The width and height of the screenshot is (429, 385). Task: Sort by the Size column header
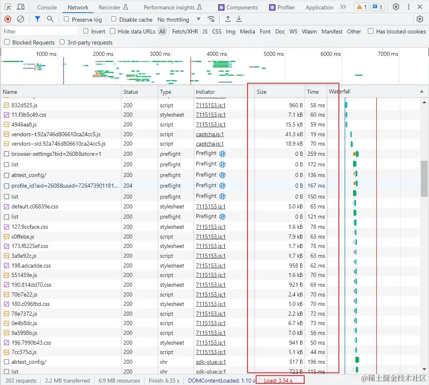[279, 92]
